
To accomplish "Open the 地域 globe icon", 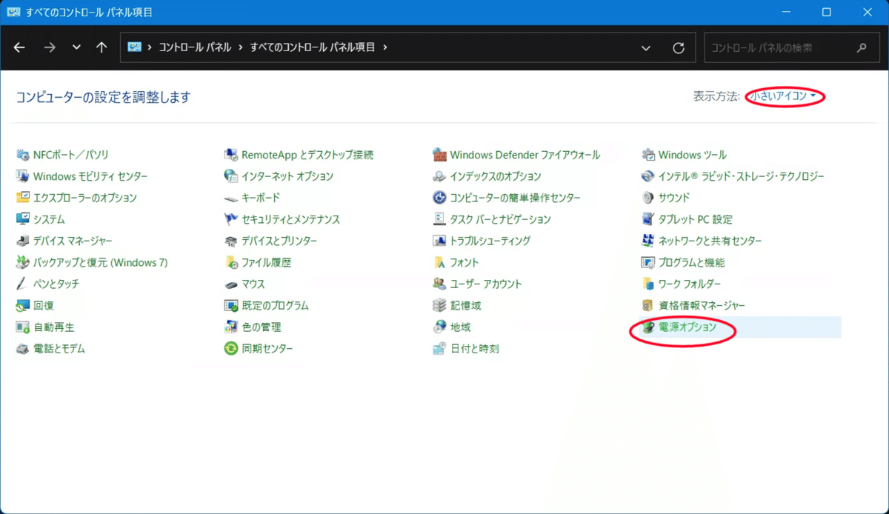I will [x=439, y=327].
